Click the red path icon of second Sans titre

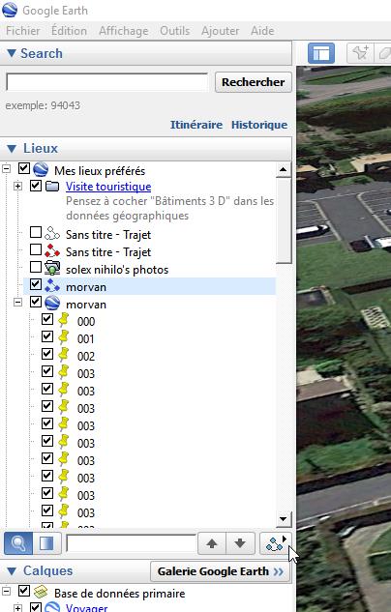tap(52, 251)
